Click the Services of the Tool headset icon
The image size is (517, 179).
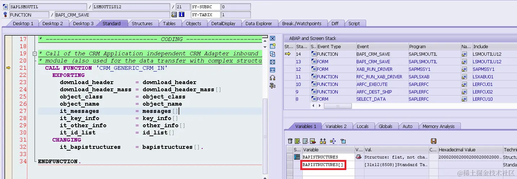pos(273,78)
